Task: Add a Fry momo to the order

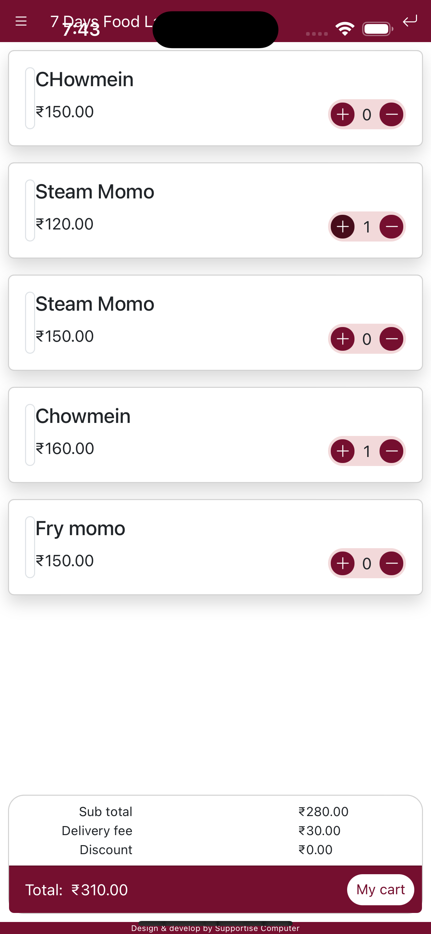Action: [x=342, y=563]
